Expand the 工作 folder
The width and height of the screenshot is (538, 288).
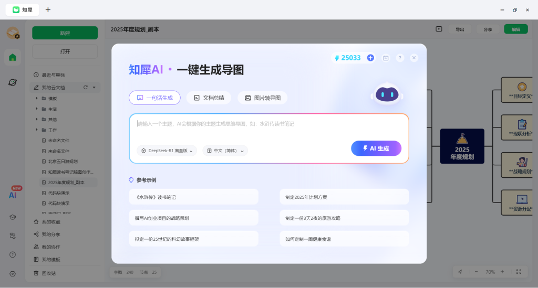[37, 130]
